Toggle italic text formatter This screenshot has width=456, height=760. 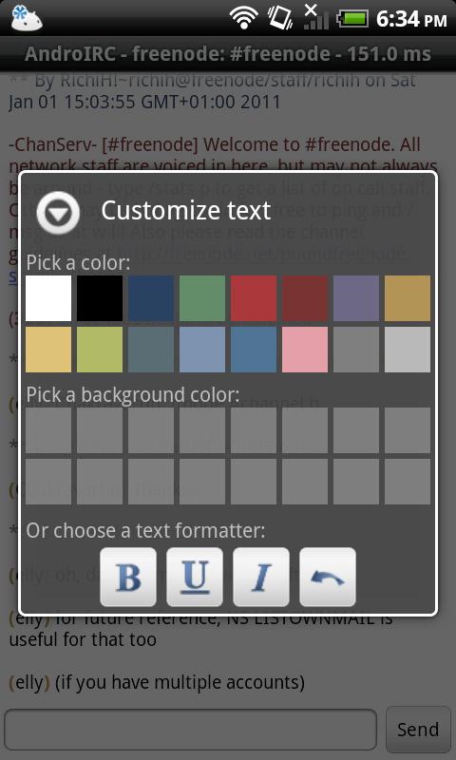click(260, 577)
